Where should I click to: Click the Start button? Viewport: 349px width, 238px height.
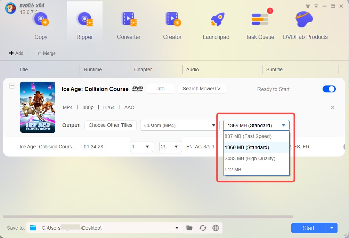point(308,228)
